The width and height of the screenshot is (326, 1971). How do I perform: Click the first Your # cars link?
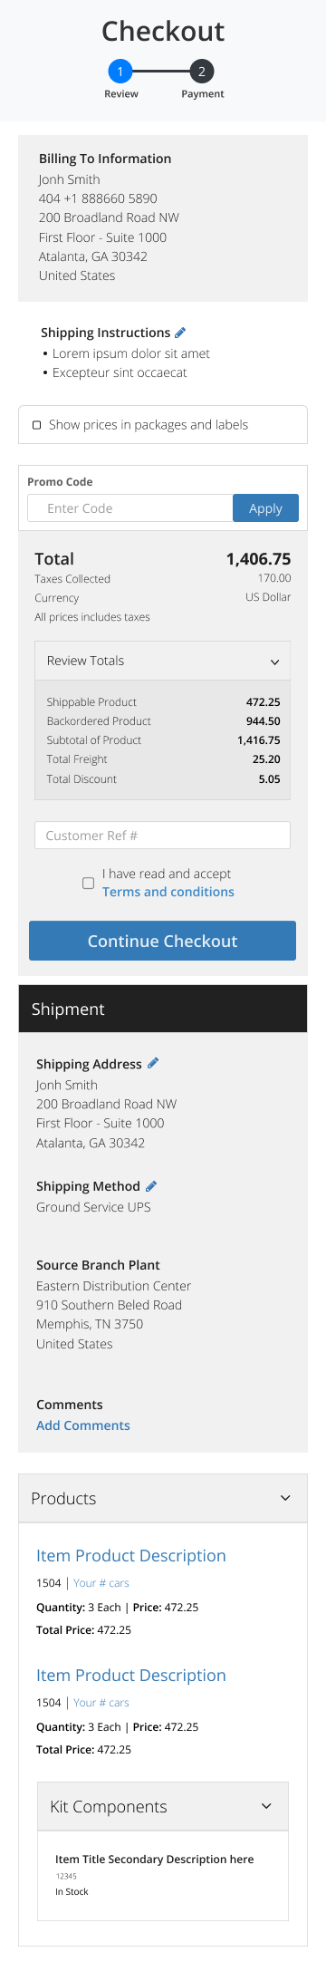coord(101,1583)
